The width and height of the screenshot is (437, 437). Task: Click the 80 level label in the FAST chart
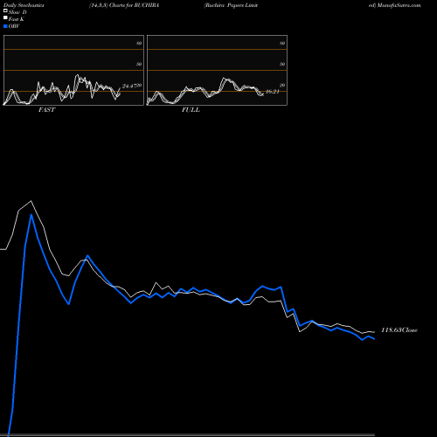click(x=139, y=43)
